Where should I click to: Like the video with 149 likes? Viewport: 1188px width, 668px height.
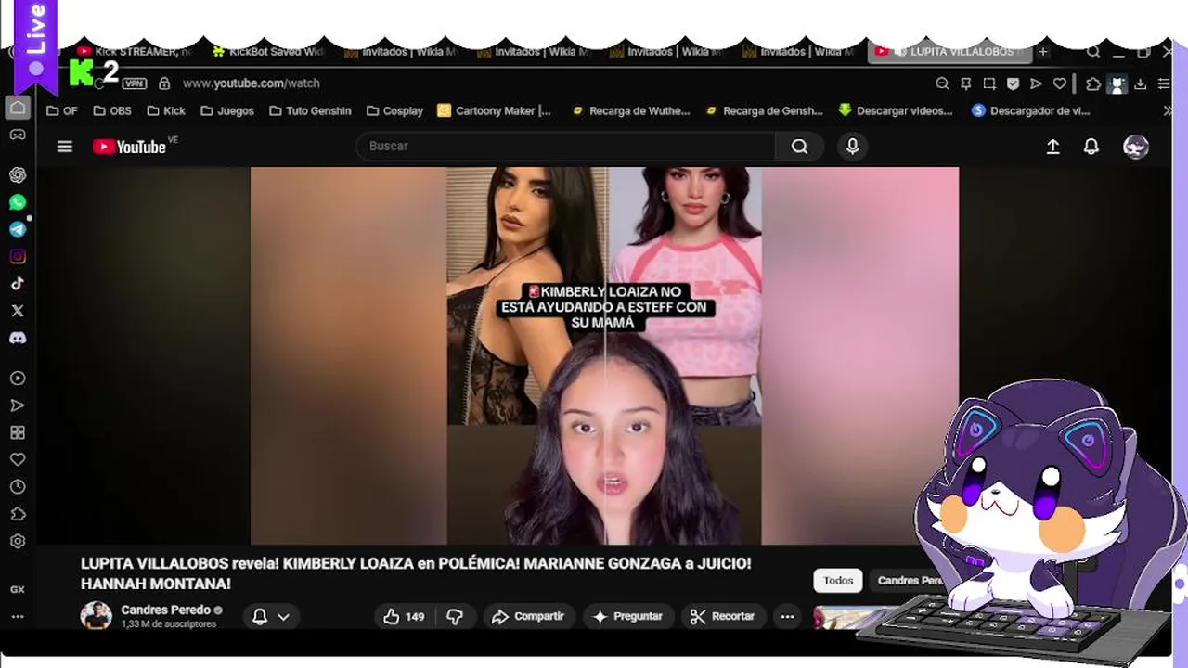click(x=404, y=616)
